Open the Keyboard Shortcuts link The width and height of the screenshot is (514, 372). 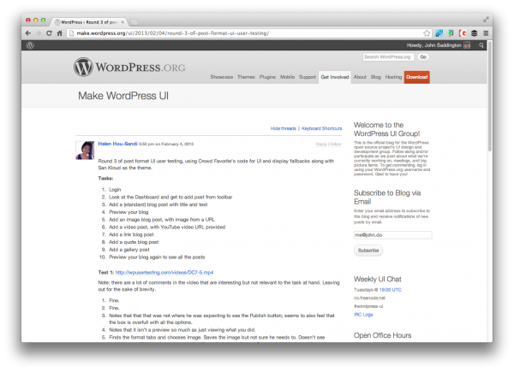[321, 128]
